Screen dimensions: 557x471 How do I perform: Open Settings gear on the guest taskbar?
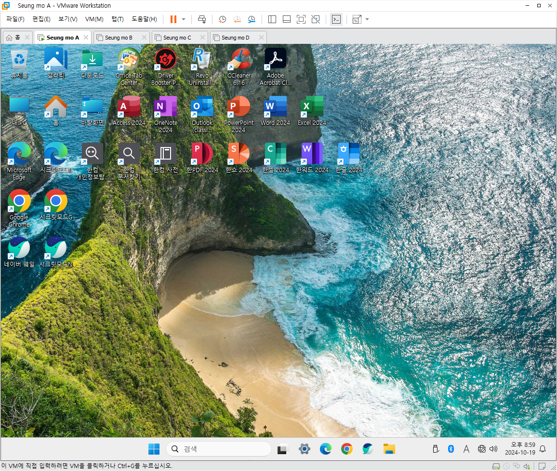(304, 449)
